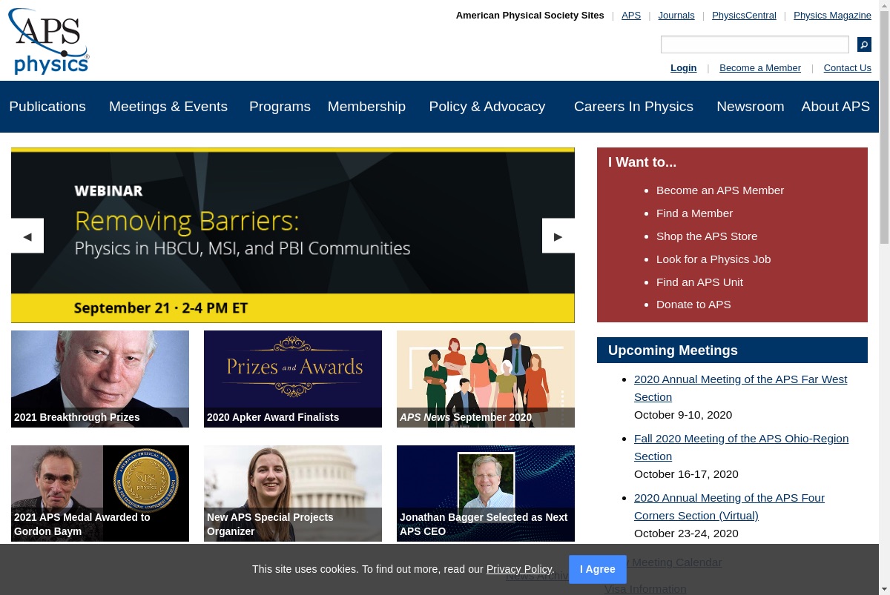This screenshot has height=595, width=890.
Task: Go to the APS site link
Action: [x=631, y=15]
